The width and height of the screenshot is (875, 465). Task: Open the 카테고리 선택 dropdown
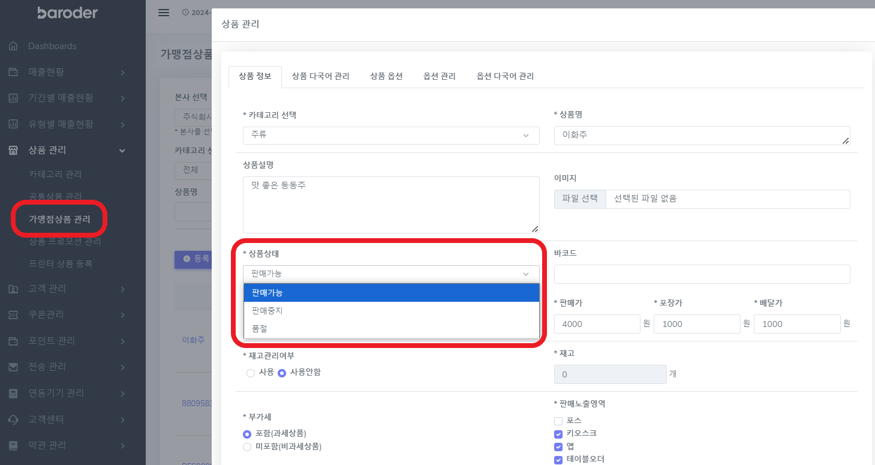(391, 136)
